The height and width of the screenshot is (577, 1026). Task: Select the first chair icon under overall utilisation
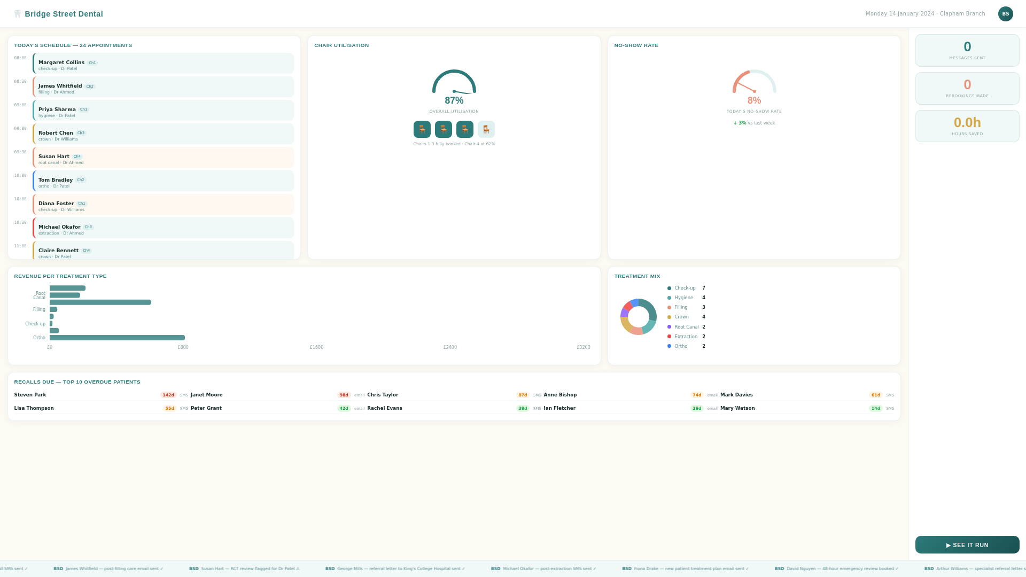[422, 129]
